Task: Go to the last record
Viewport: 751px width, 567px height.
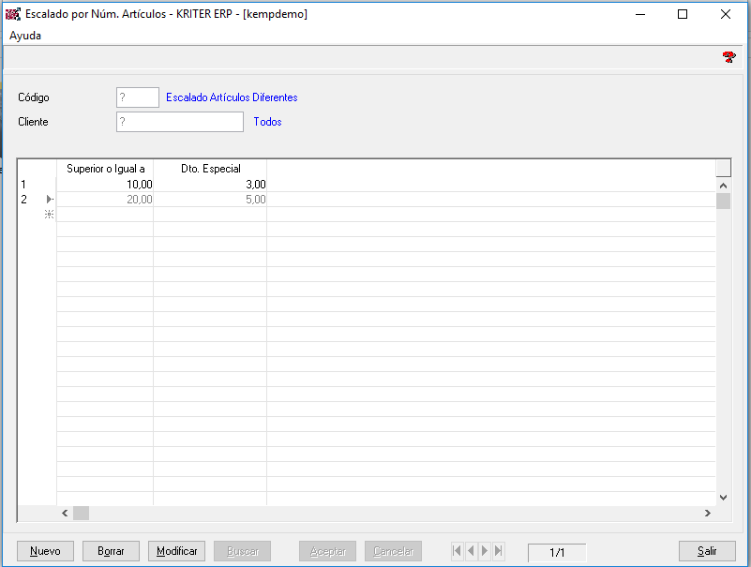Action: coord(498,551)
